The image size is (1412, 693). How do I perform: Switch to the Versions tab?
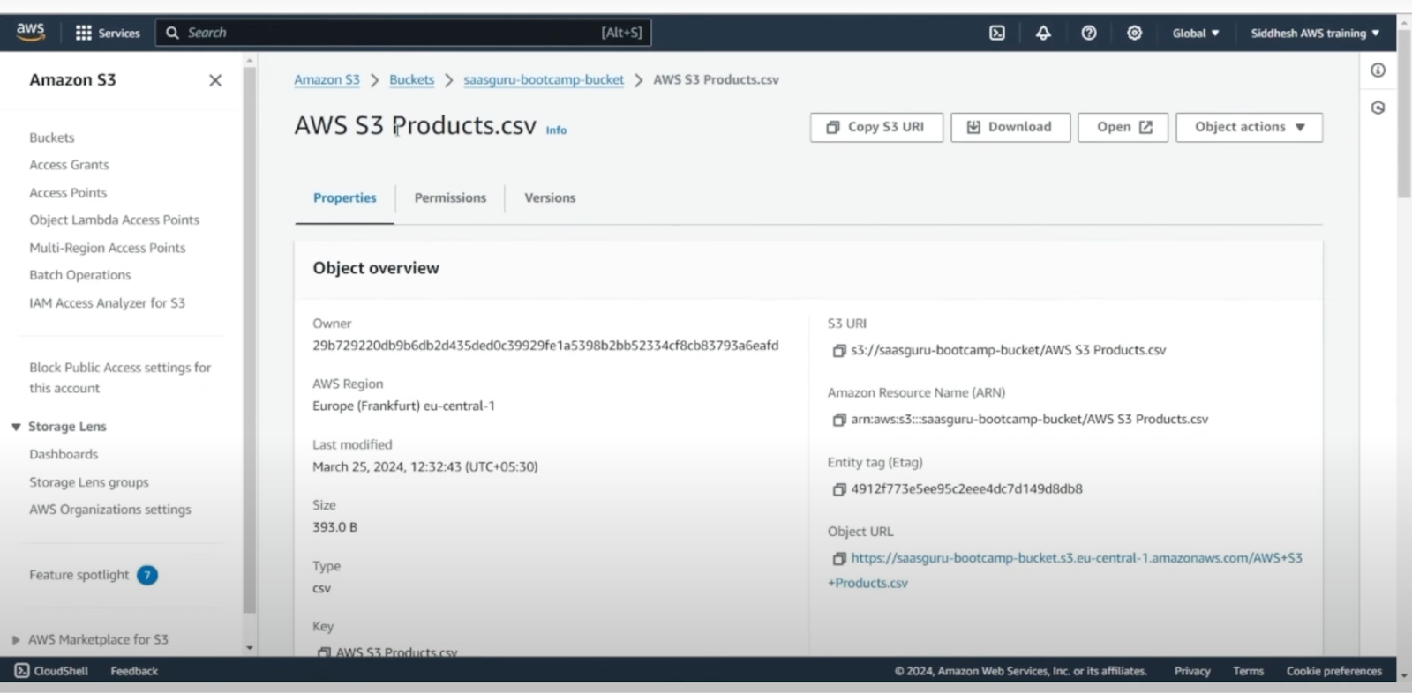tap(550, 198)
